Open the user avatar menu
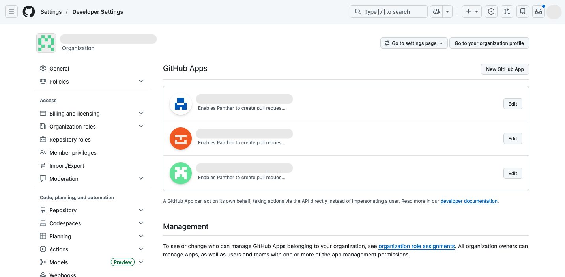565x277 pixels. coord(554,12)
